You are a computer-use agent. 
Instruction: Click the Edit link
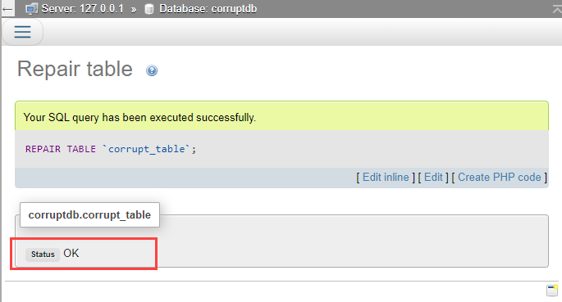[433, 178]
